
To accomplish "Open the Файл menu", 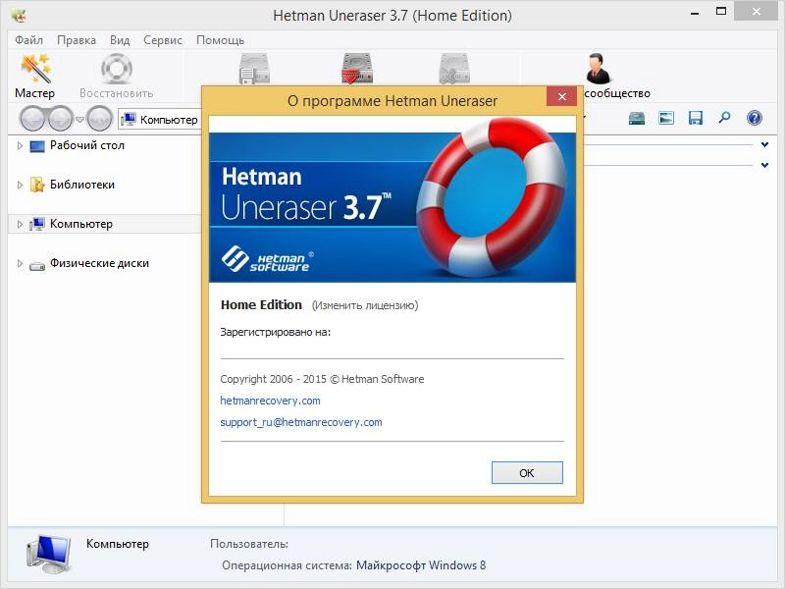I will (28, 40).
